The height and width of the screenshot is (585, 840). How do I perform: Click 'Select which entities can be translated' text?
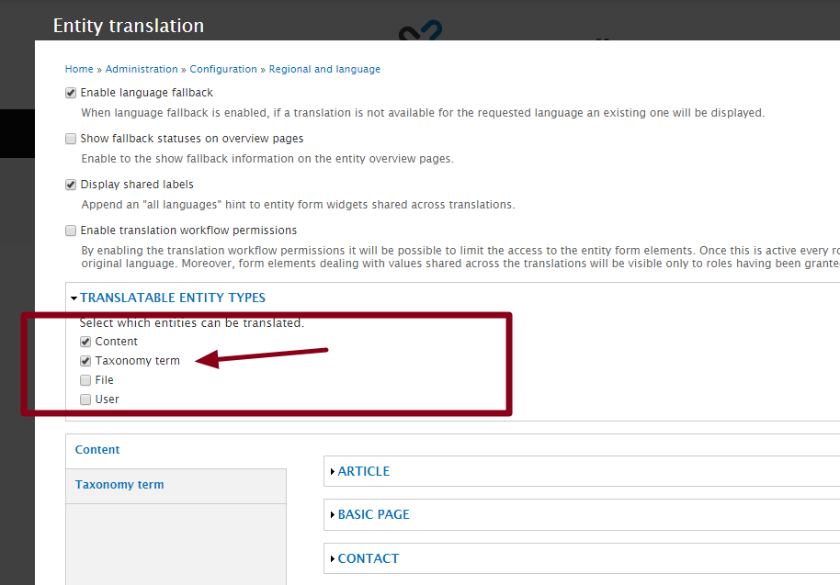pyautogui.click(x=192, y=322)
